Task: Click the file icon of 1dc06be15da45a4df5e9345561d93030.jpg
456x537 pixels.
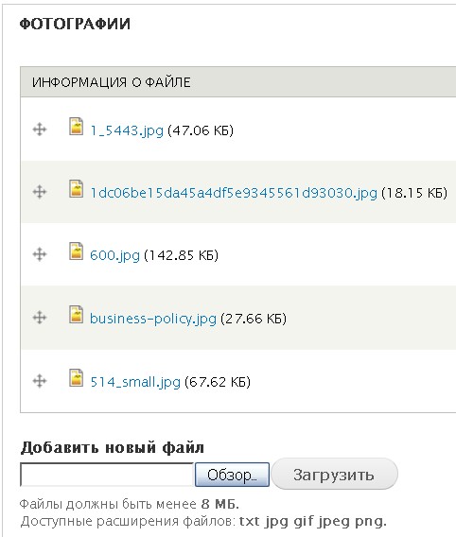Action: pos(76,189)
